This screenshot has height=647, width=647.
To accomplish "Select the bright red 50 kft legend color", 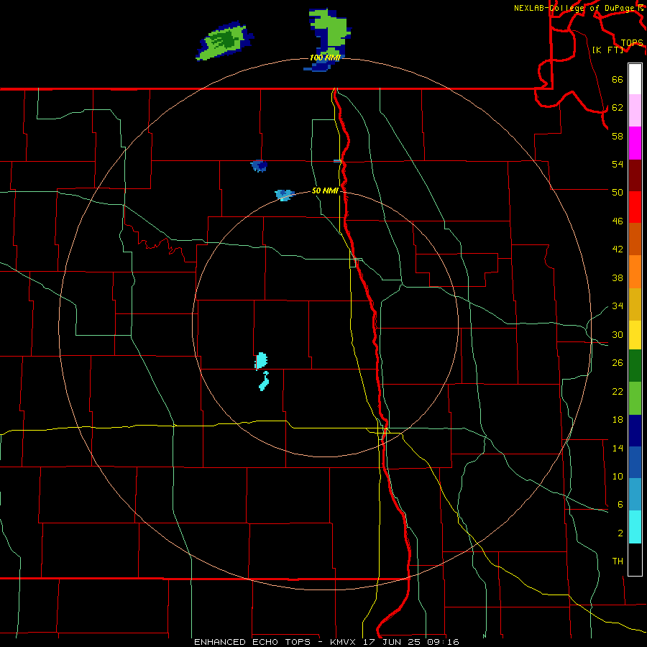I will coord(635,207).
